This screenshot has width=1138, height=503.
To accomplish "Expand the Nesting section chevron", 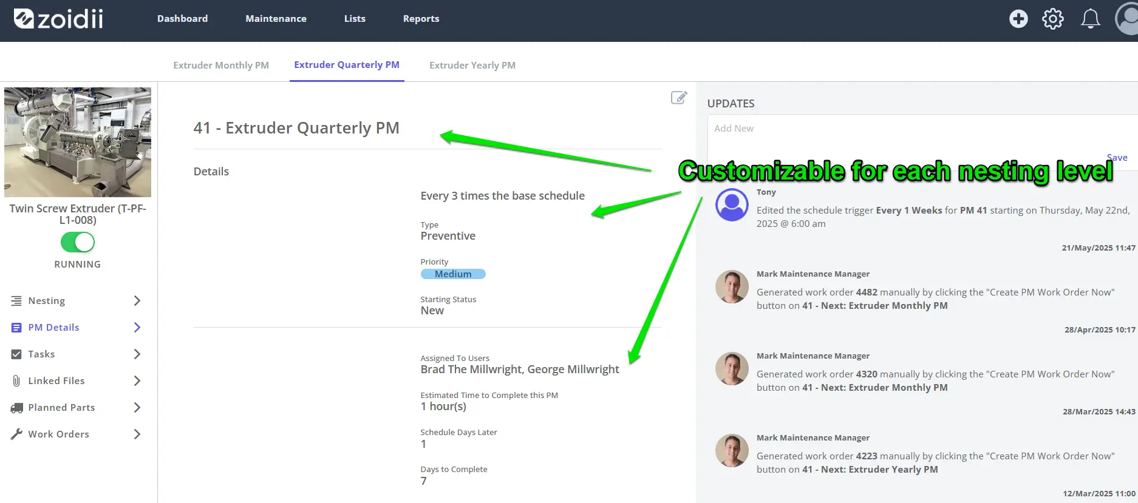I will [x=137, y=301].
